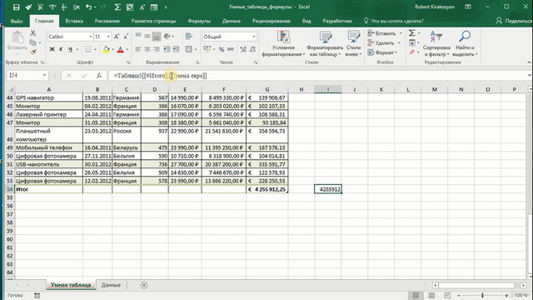Toggle Wrap Text
The image size is (533, 300).
point(189,36)
